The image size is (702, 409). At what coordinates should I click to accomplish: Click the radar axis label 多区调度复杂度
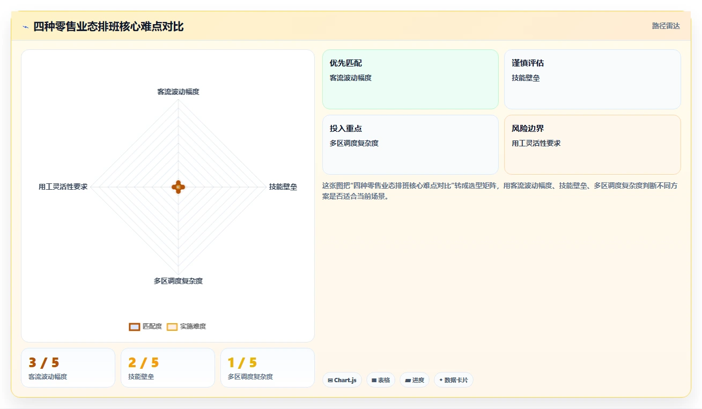click(178, 281)
